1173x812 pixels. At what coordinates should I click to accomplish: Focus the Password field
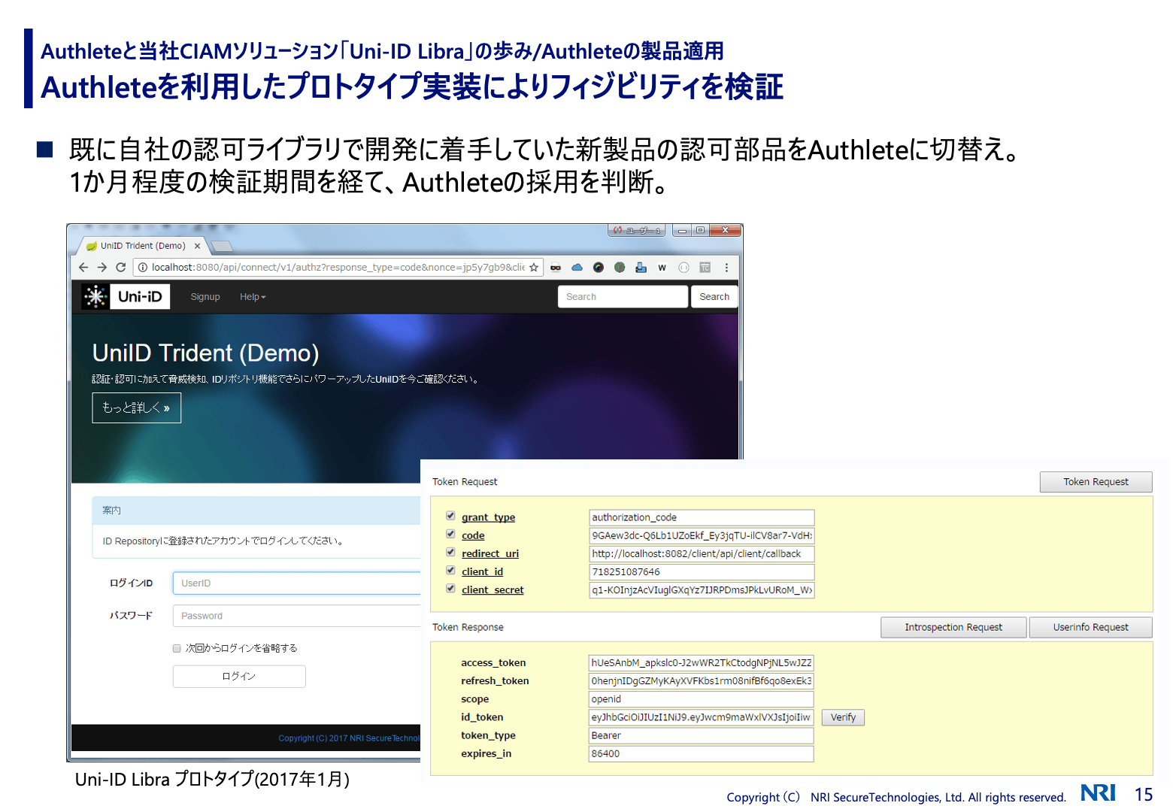click(296, 616)
